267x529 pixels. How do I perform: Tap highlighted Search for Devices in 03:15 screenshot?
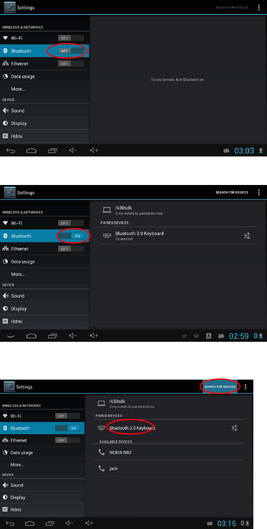(x=220, y=387)
